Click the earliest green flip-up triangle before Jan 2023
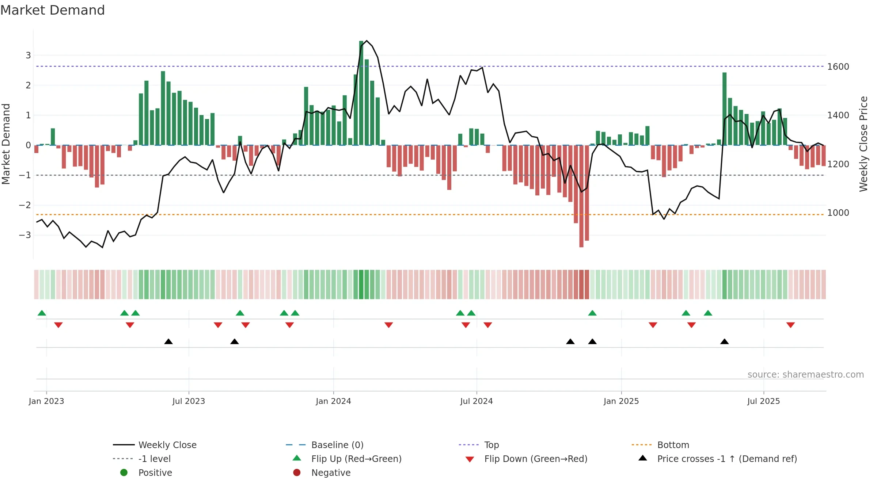Image resolution: width=877 pixels, height=493 pixels. click(42, 313)
